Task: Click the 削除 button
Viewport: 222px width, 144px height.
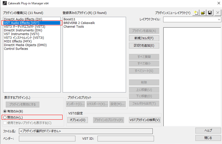Action: [144, 83]
